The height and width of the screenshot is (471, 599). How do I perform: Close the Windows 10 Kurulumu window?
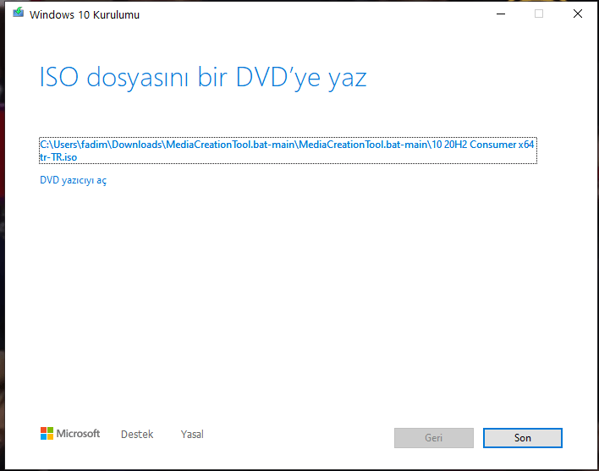(x=578, y=14)
